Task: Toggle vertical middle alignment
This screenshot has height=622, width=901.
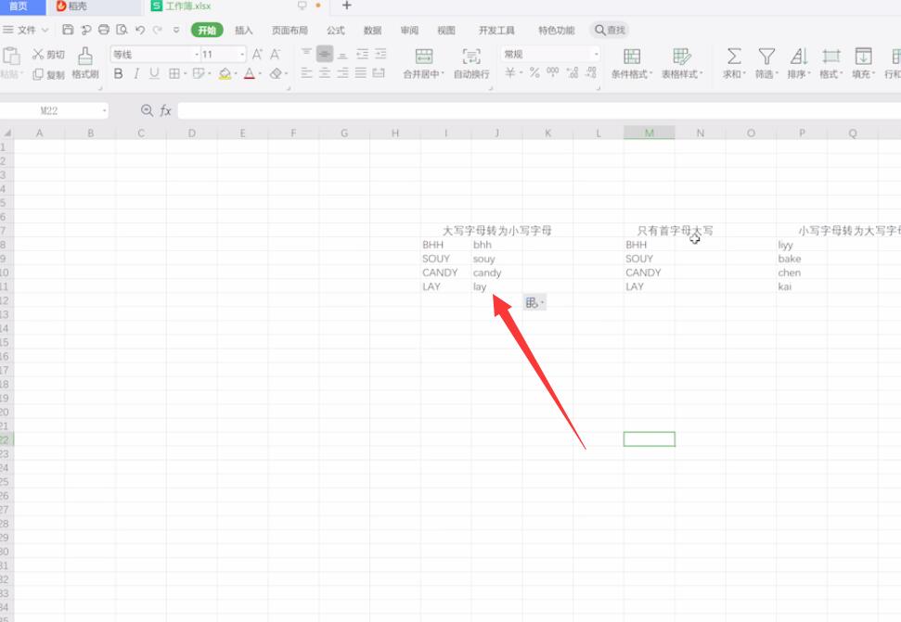Action: click(325, 54)
